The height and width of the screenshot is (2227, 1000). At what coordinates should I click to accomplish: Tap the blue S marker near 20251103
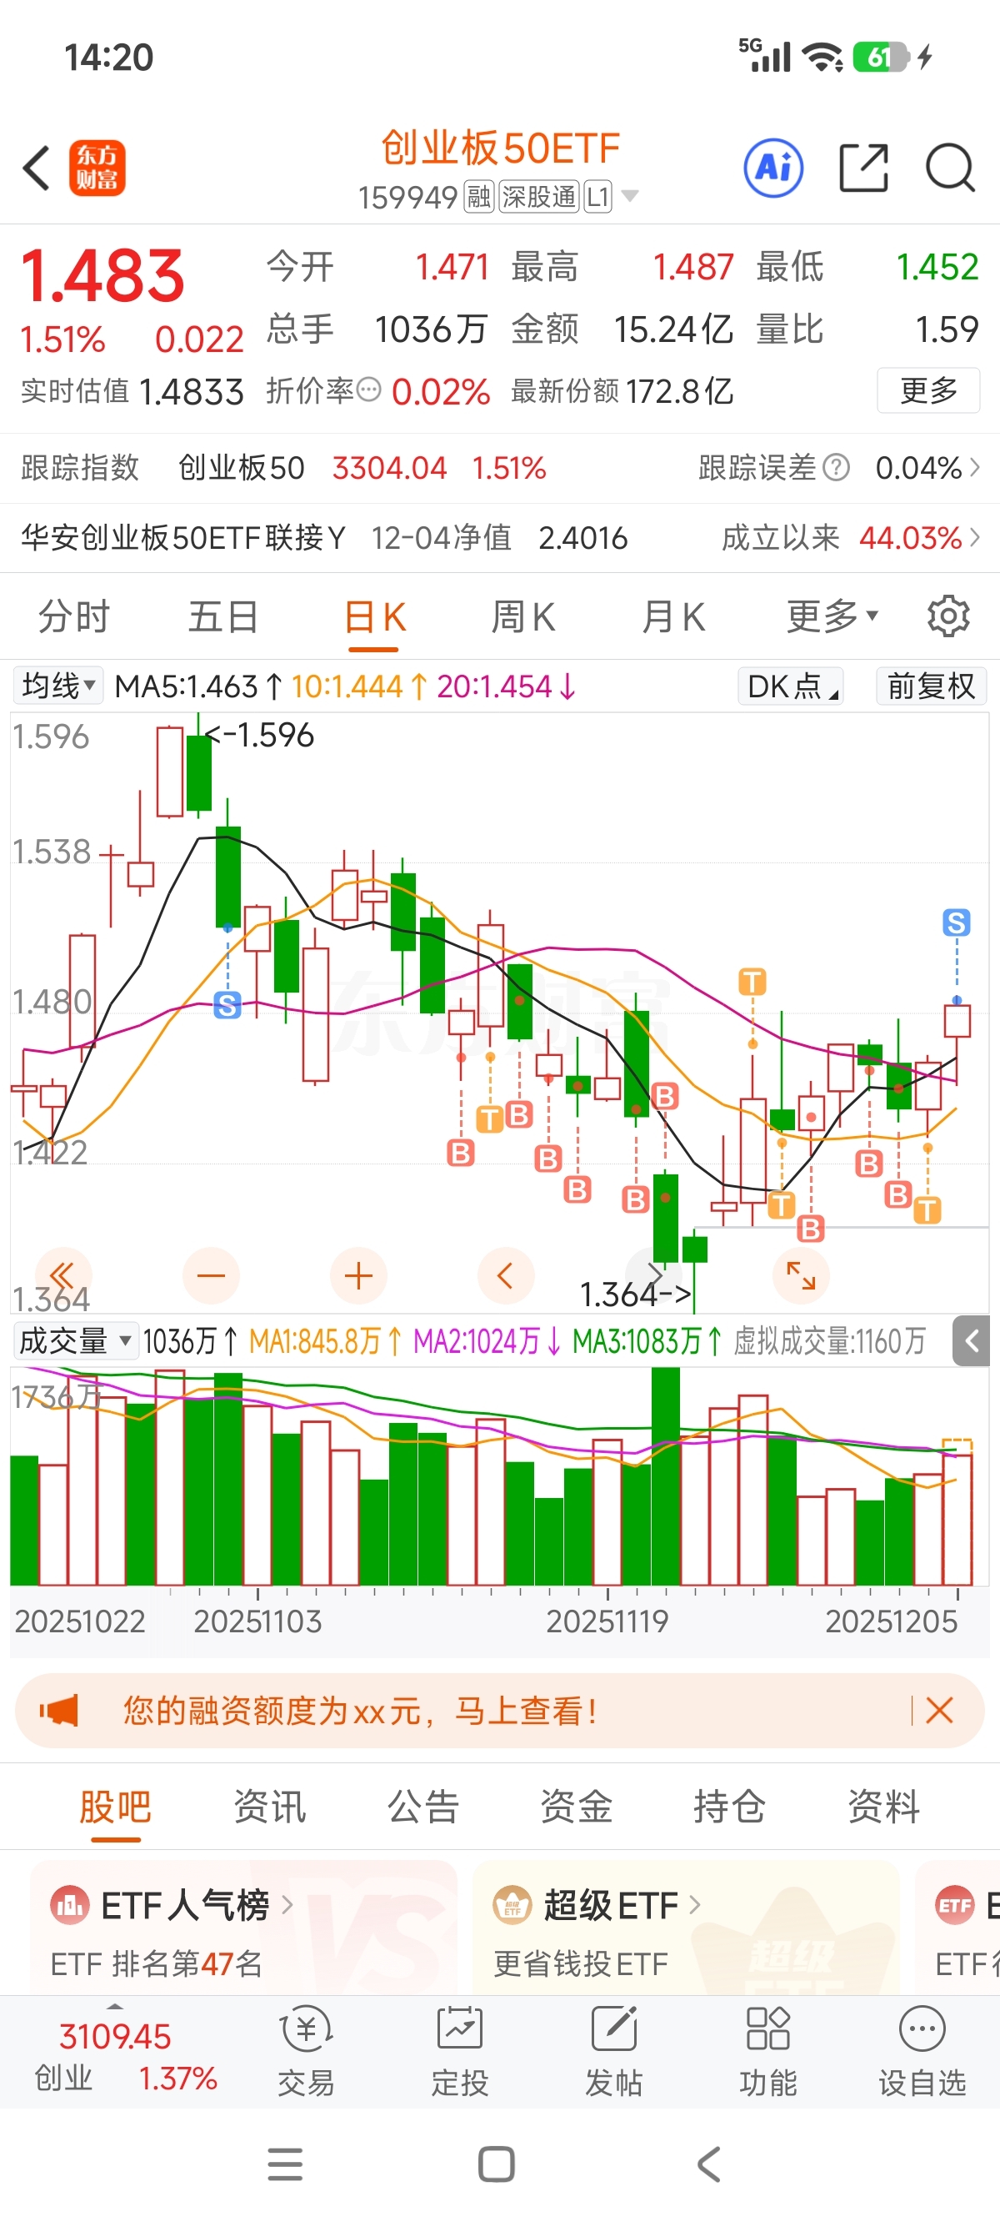click(x=227, y=1004)
